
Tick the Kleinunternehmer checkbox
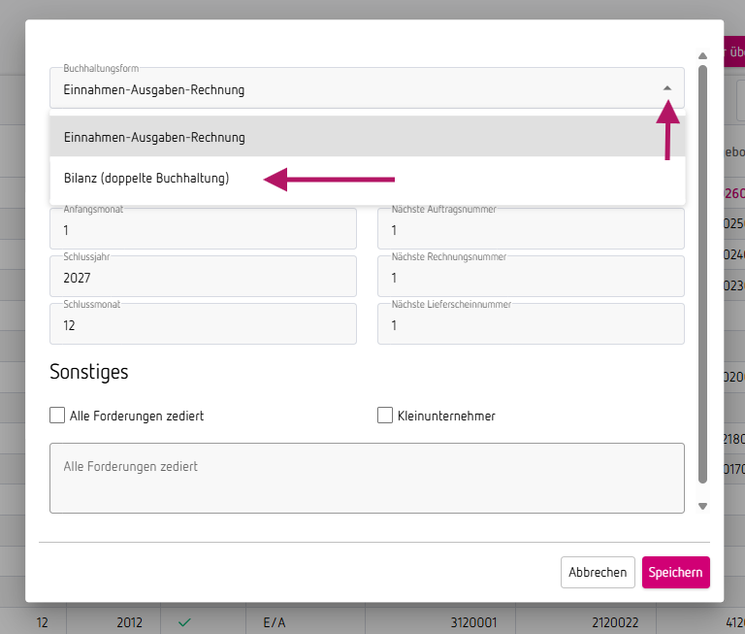pos(385,416)
